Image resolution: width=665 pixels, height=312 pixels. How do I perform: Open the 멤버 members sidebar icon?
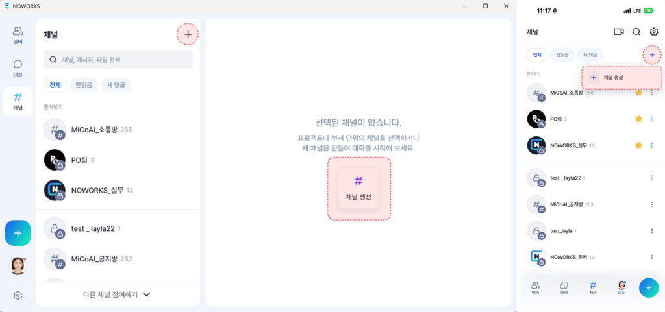pyautogui.click(x=18, y=35)
